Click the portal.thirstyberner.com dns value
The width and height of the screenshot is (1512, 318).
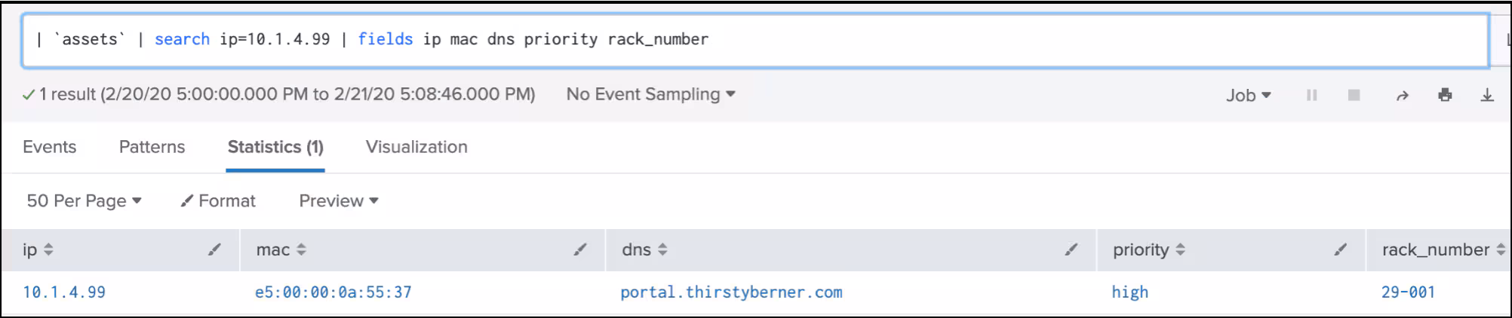[730, 292]
